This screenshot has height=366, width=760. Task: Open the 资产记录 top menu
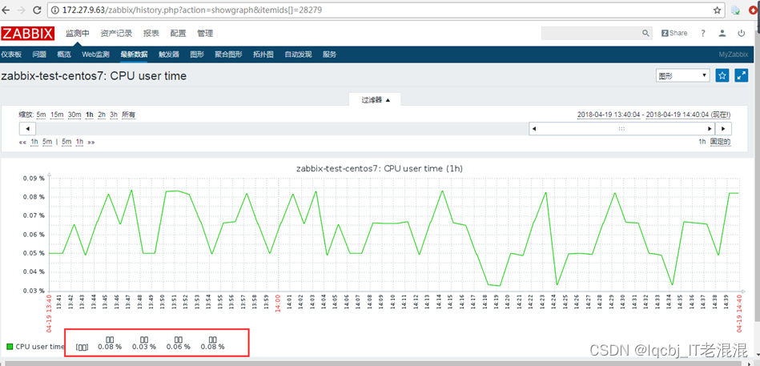pyautogui.click(x=116, y=34)
